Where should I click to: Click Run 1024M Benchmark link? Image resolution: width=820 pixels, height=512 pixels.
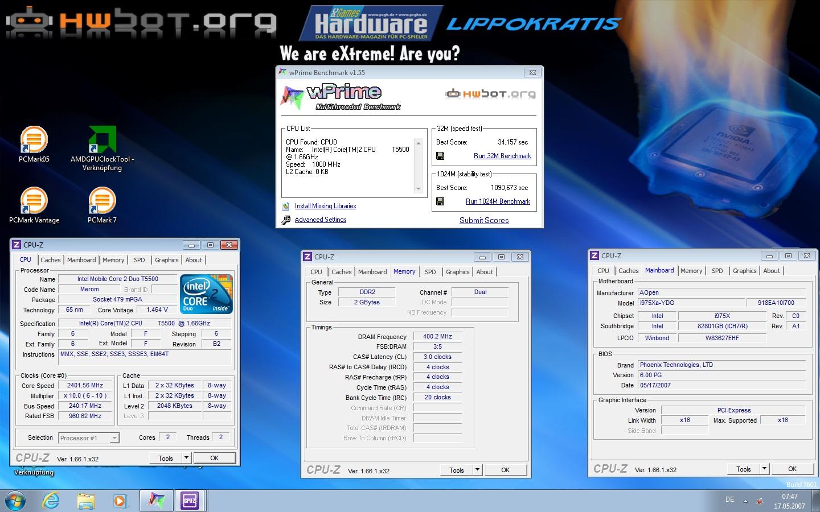click(x=498, y=201)
